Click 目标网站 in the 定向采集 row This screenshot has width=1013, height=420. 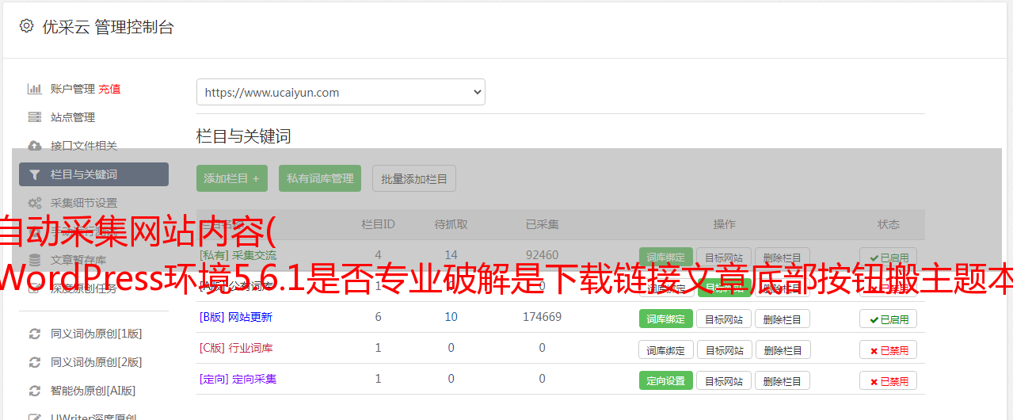724,380
